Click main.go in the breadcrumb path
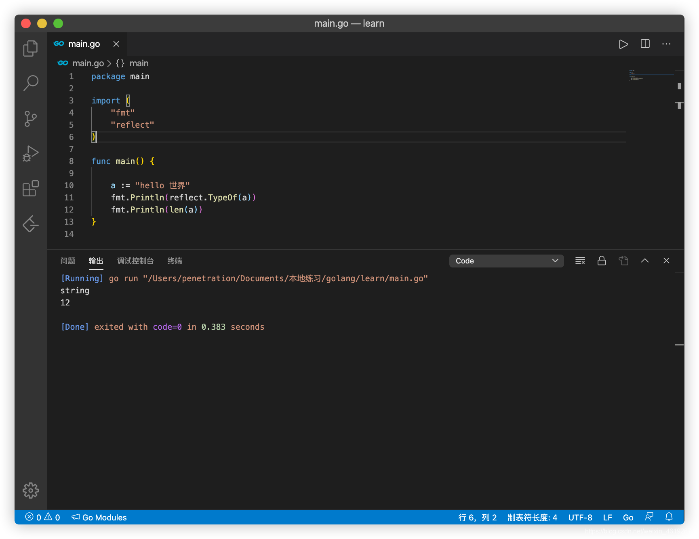This screenshot has width=699, height=539. tap(88, 63)
